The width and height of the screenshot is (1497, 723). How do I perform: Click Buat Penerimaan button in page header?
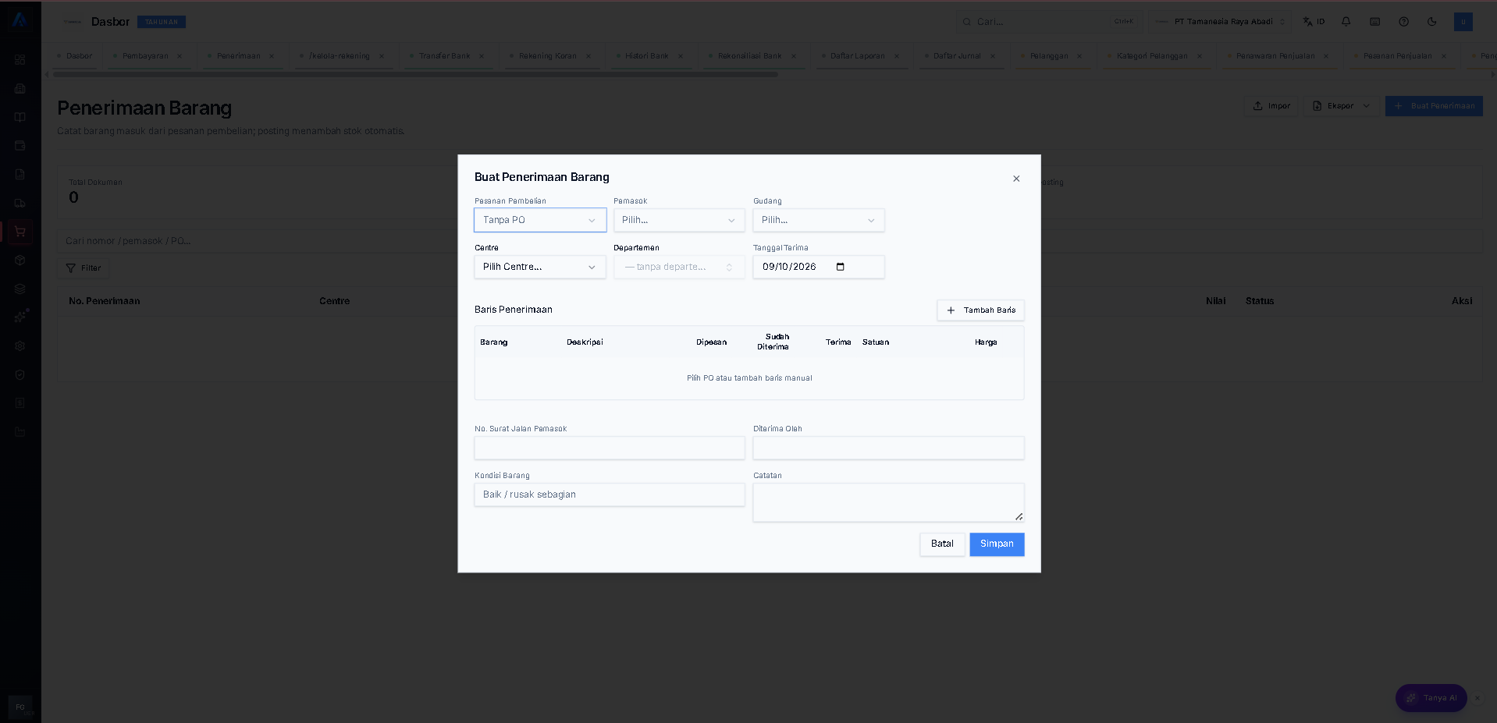(x=1434, y=106)
